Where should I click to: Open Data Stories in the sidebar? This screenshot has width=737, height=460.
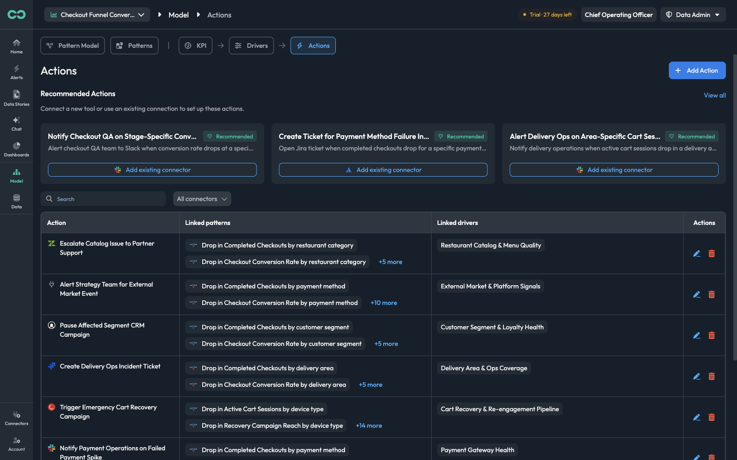pyautogui.click(x=17, y=98)
